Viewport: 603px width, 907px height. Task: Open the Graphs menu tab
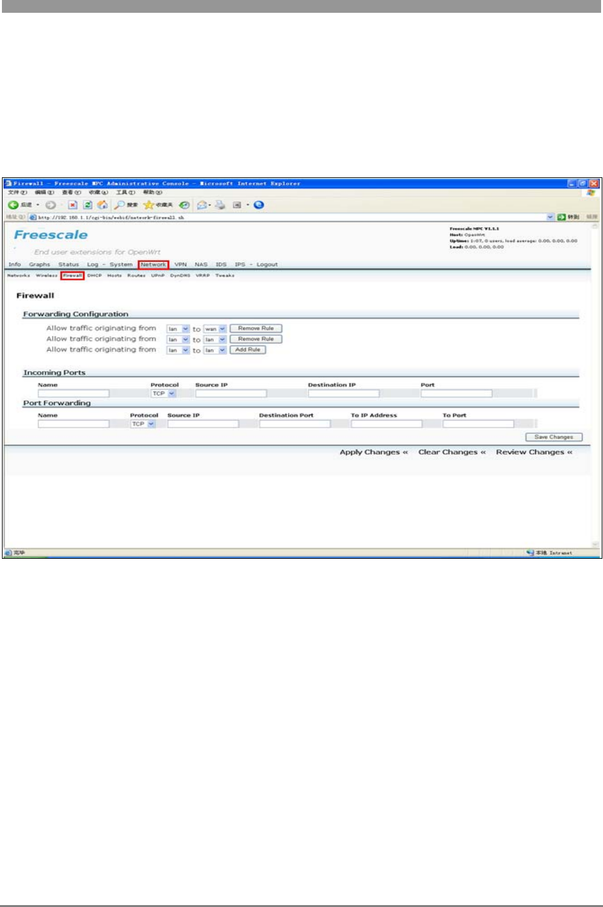click(39, 264)
